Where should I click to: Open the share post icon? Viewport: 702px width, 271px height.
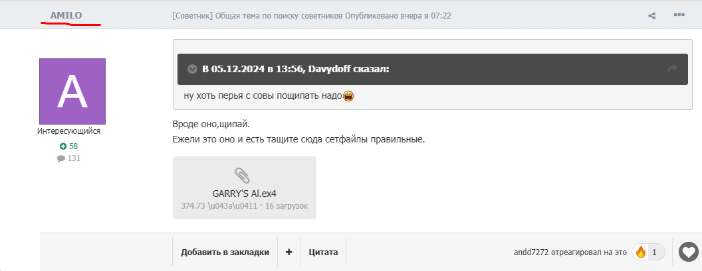click(x=652, y=16)
